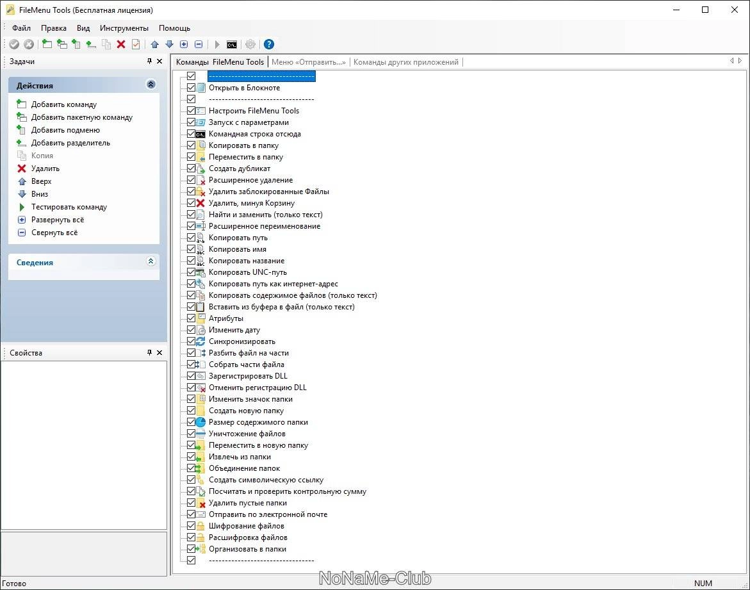Toggle Копировать в папку checkbox
The width and height of the screenshot is (750, 590).
click(x=192, y=145)
